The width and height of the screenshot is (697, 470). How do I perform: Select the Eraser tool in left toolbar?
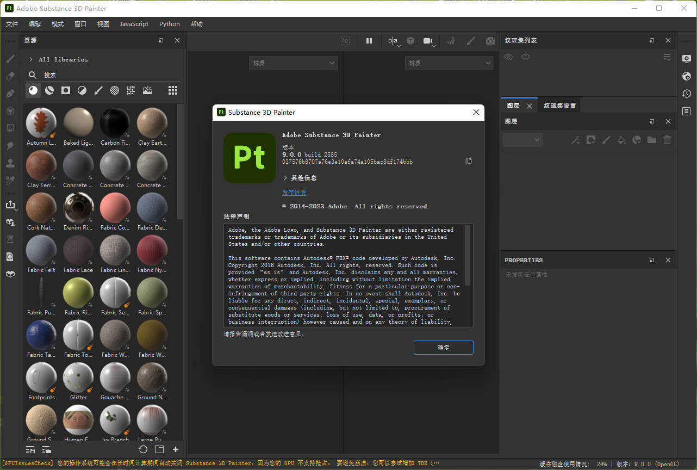point(10,76)
